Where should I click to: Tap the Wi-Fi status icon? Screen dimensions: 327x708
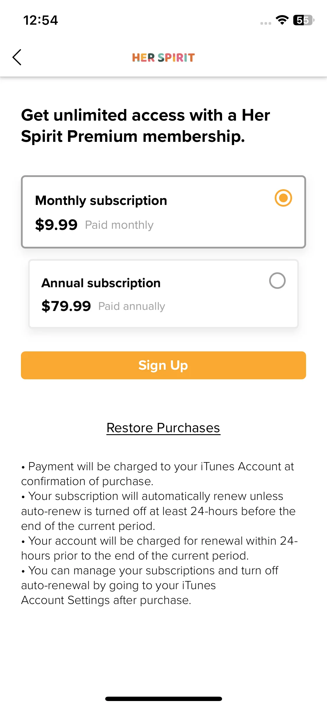click(282, 20)
